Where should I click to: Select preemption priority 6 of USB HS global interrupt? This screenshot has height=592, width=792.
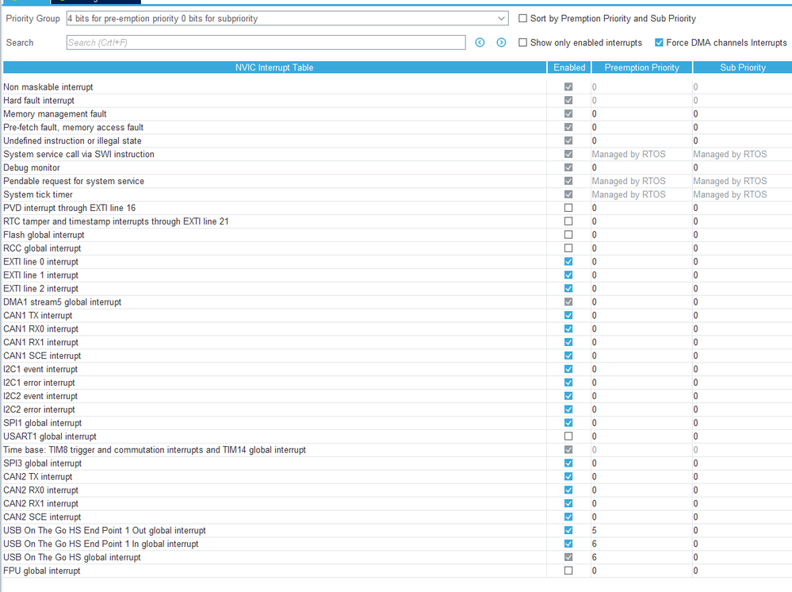coord(641,557)
